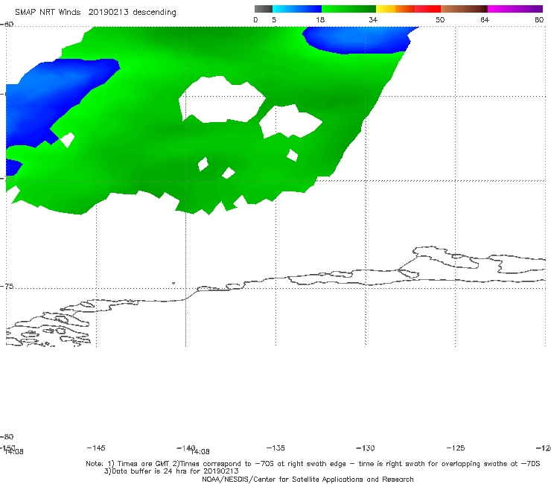Click the "-130" longitude axis label
This screenshot has width=551, height=484.
366,448
